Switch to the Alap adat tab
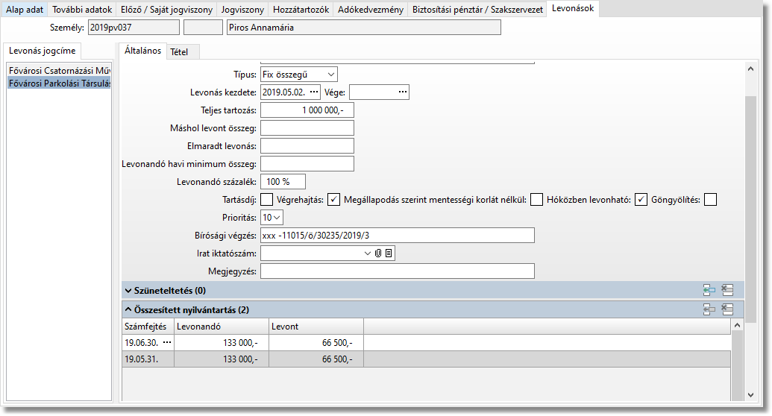The width and height of the screenshot is (772, 416). click(25, 10)
